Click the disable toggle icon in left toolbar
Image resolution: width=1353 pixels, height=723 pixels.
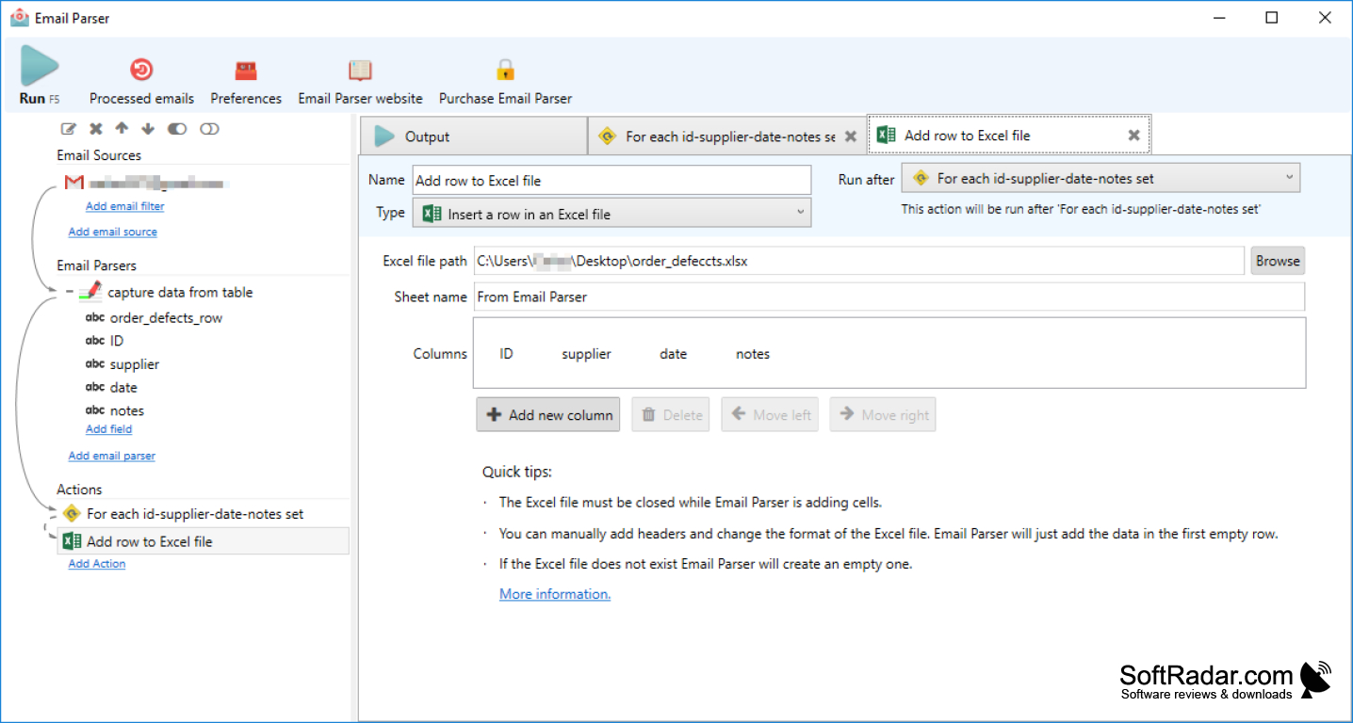pos(209,129)
